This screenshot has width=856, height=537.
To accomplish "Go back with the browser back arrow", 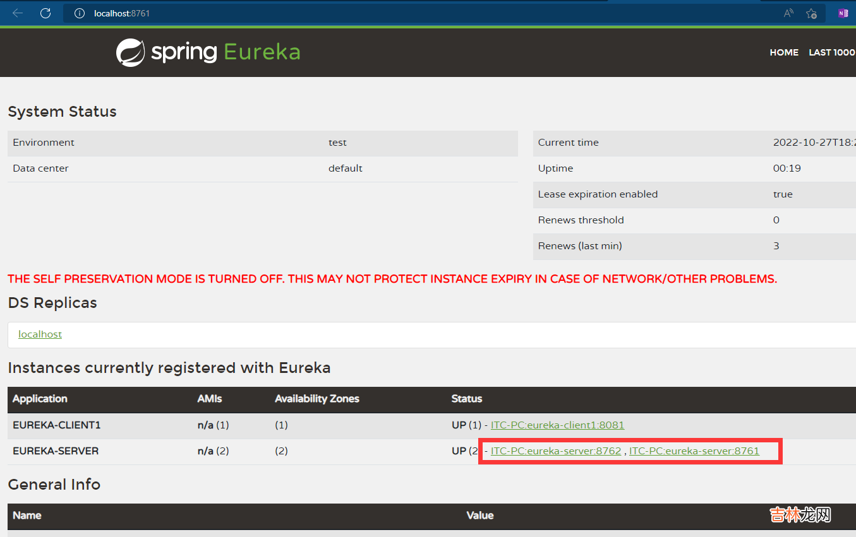I will (18, 13).
